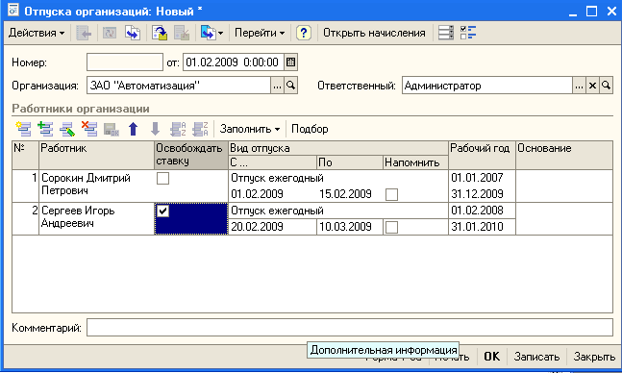Image resolution: width=622 pixels, height=373 pixels.
Task: Click the Организация field
Action: tap(179, 86)
